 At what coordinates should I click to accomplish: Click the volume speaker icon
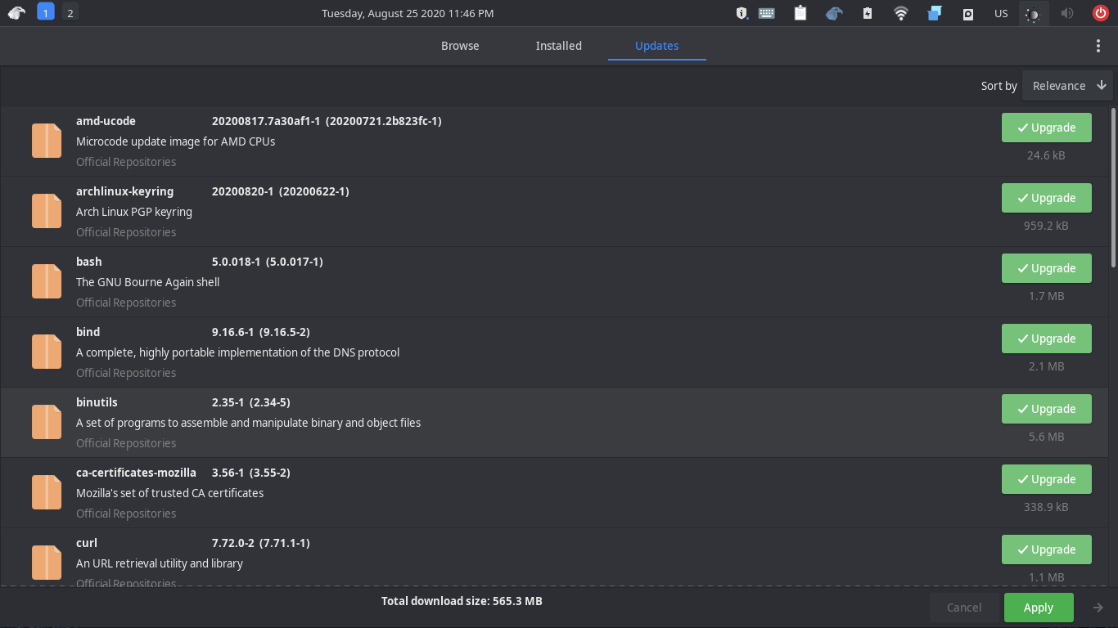coord(1067,13)
